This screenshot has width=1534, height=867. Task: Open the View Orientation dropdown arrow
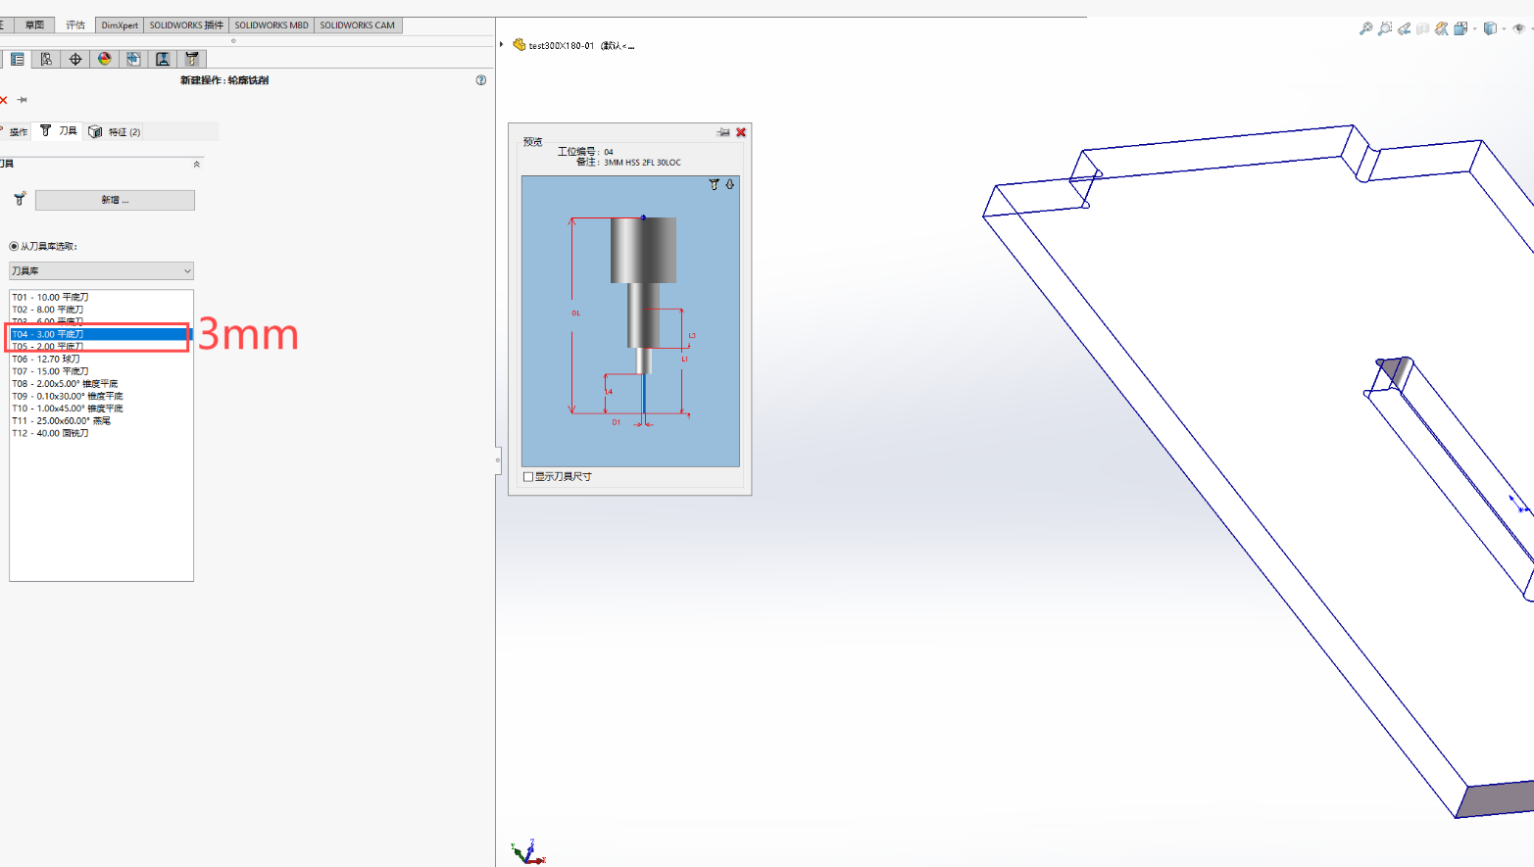pos(1474,29)
